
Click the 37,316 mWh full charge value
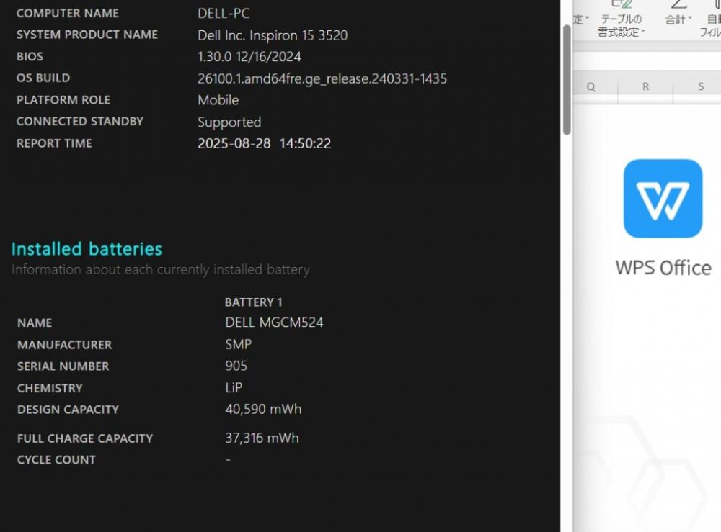coord(262,438)
